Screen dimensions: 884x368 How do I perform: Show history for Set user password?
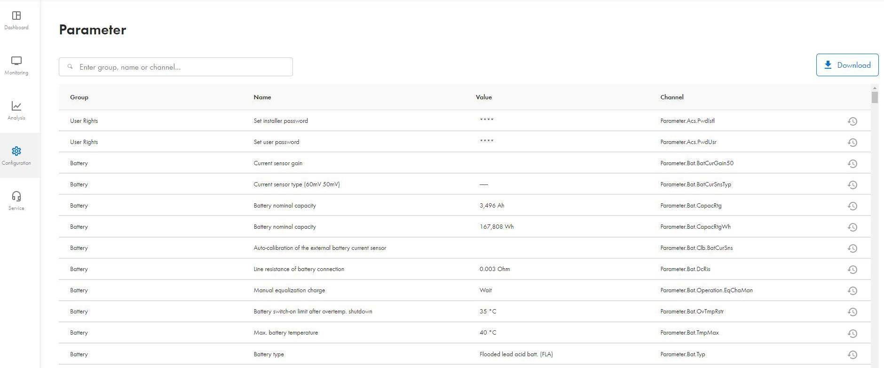point(852,143)
